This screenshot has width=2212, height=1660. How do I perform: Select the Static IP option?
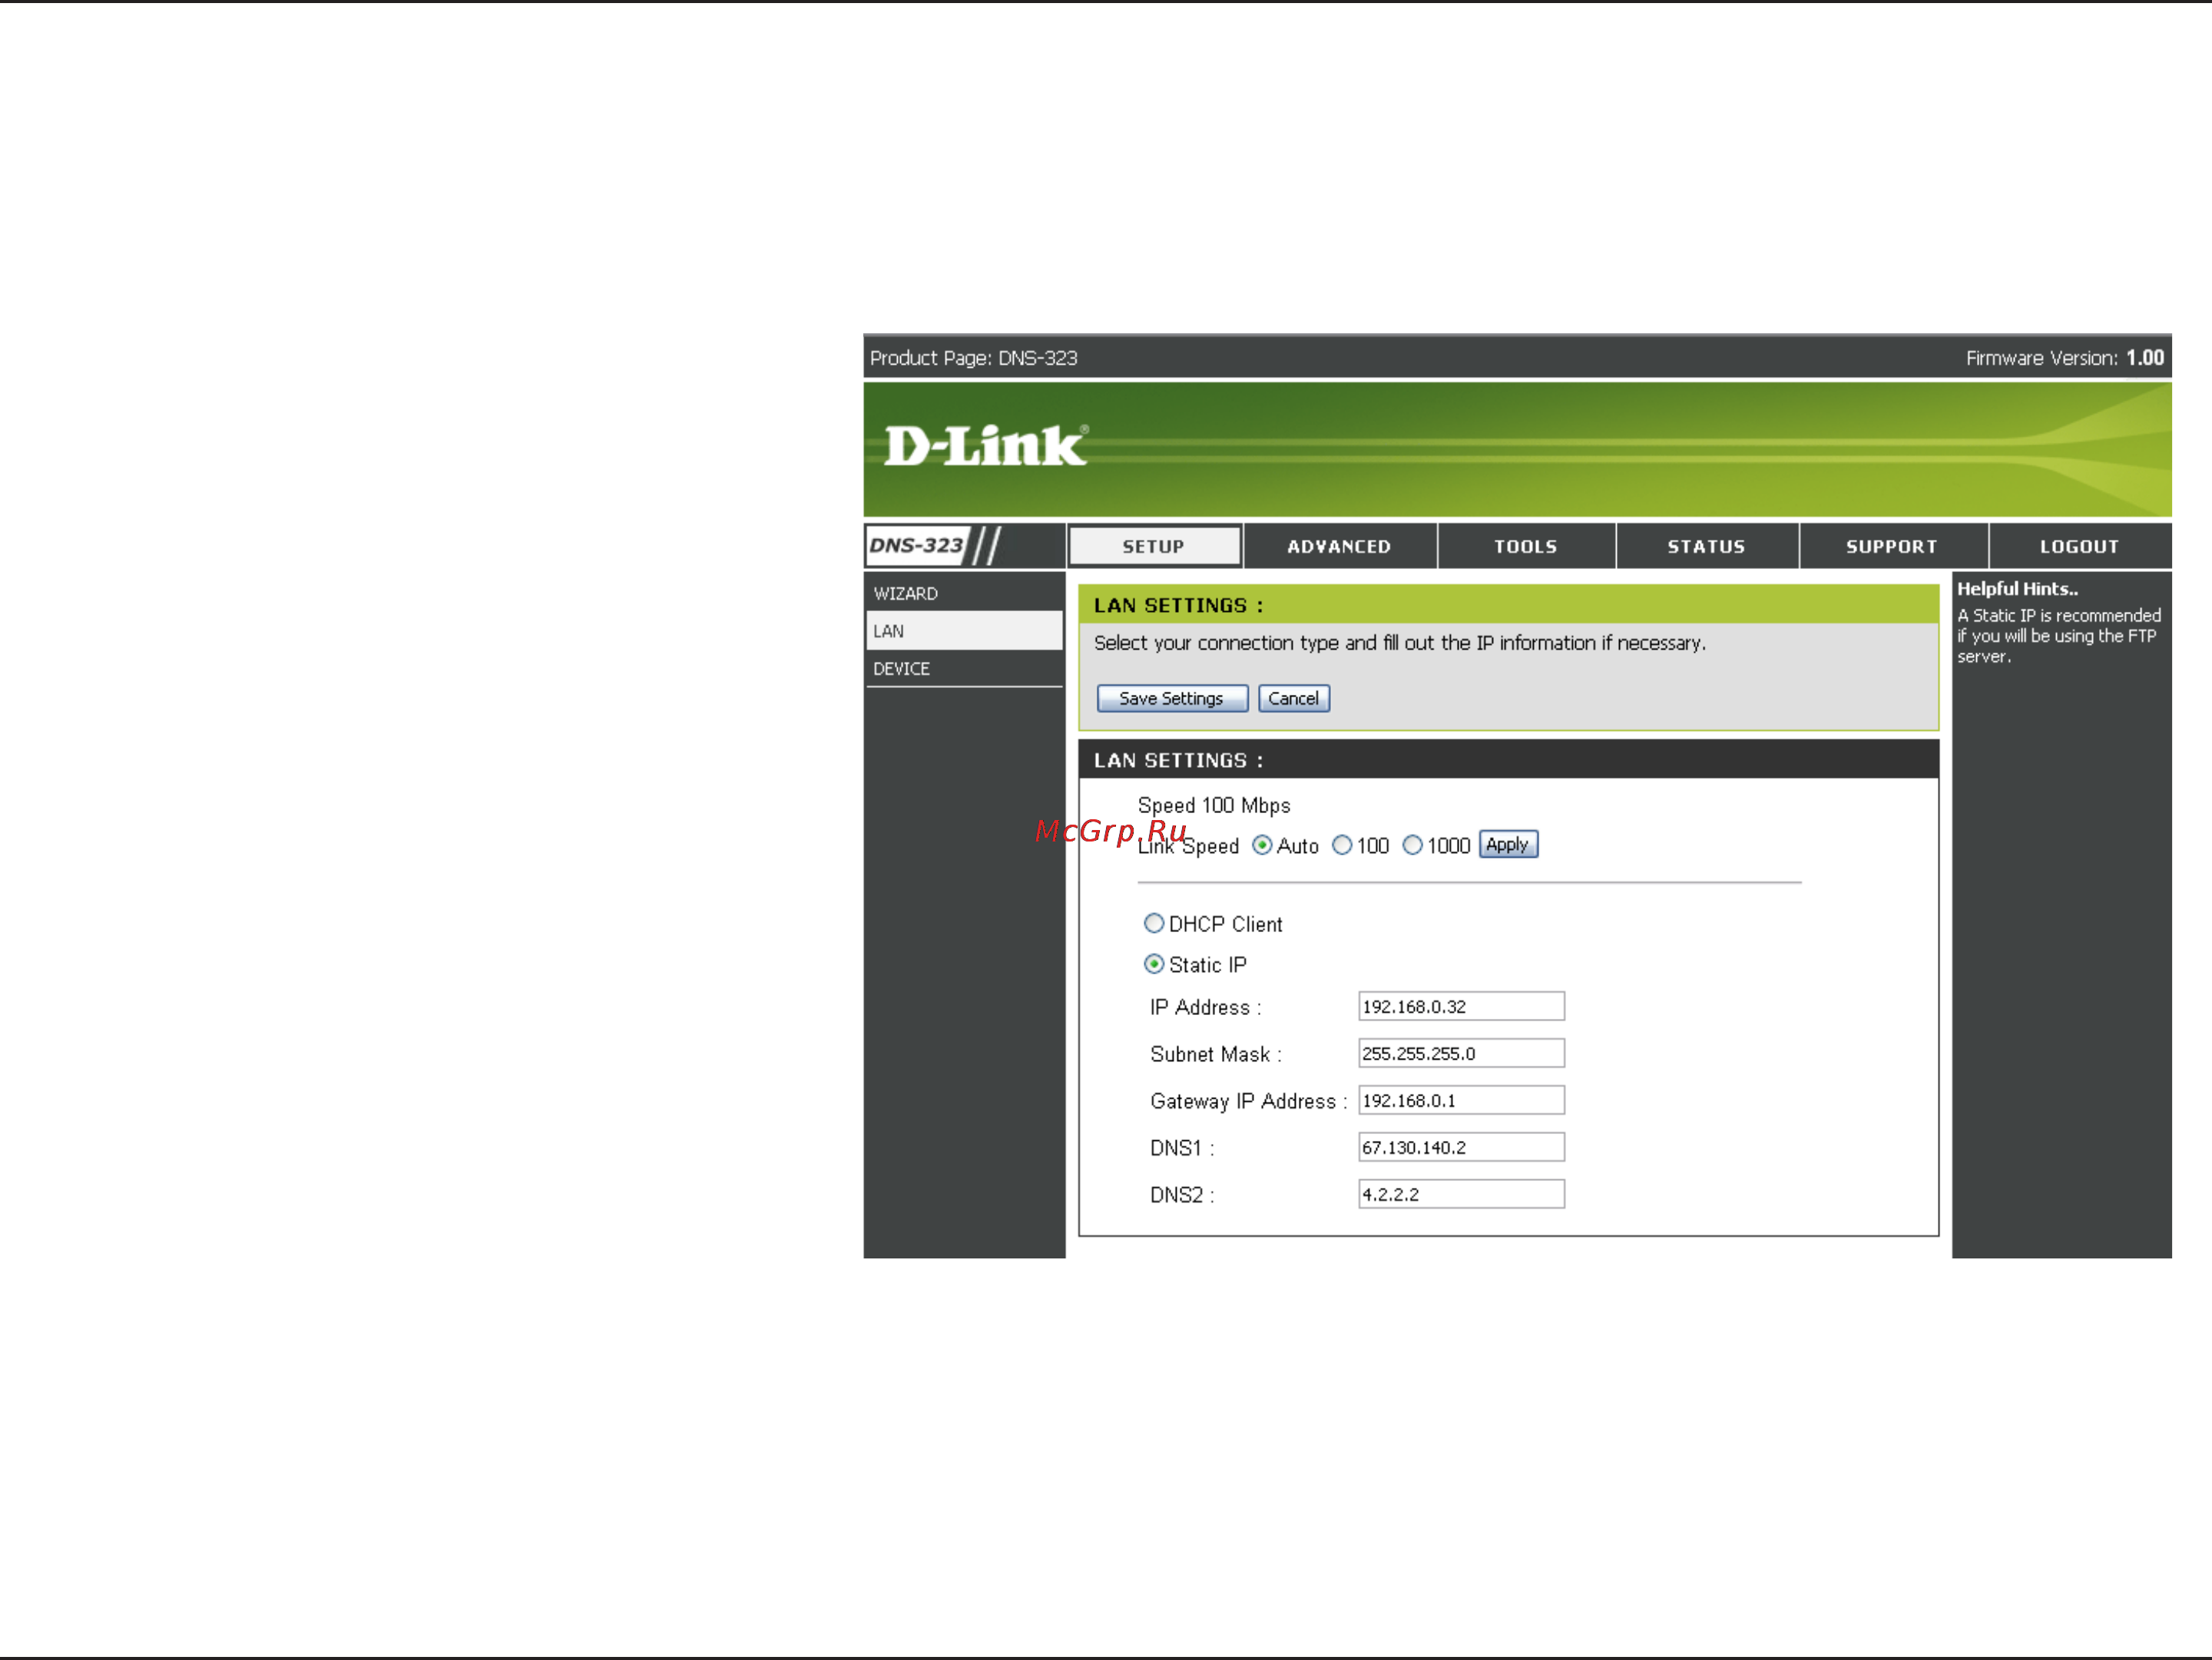click(x=1154, y=964)
